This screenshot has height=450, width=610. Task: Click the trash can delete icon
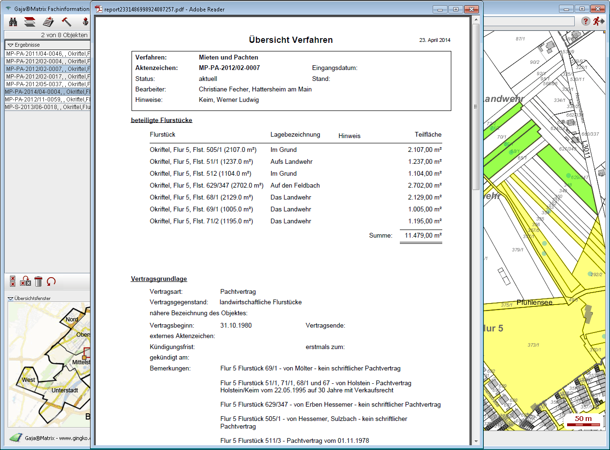click(x=39, y=281)
